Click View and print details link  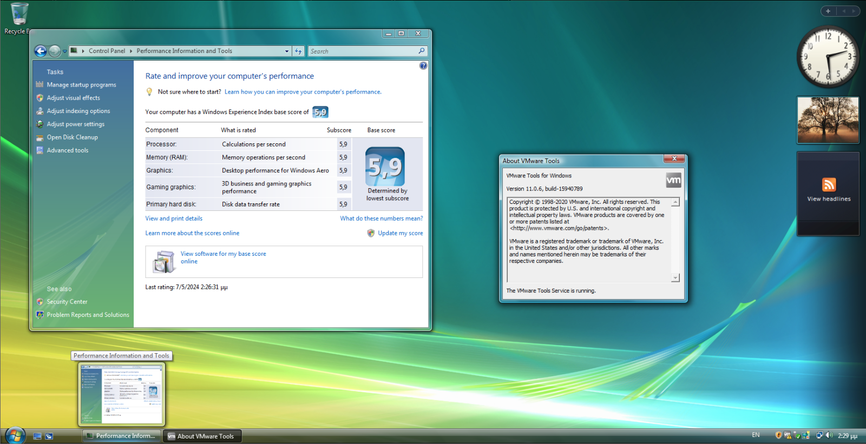(174, 218)
